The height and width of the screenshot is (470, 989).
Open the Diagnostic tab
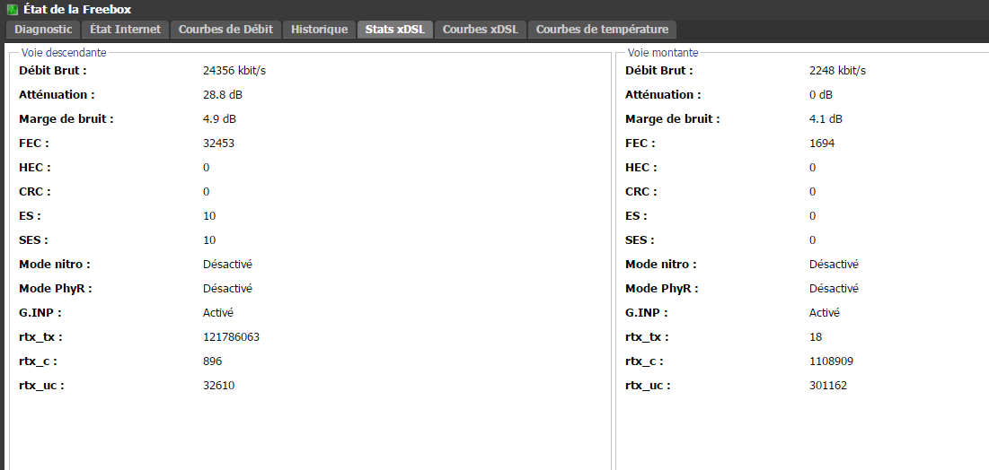click(43, 30)
